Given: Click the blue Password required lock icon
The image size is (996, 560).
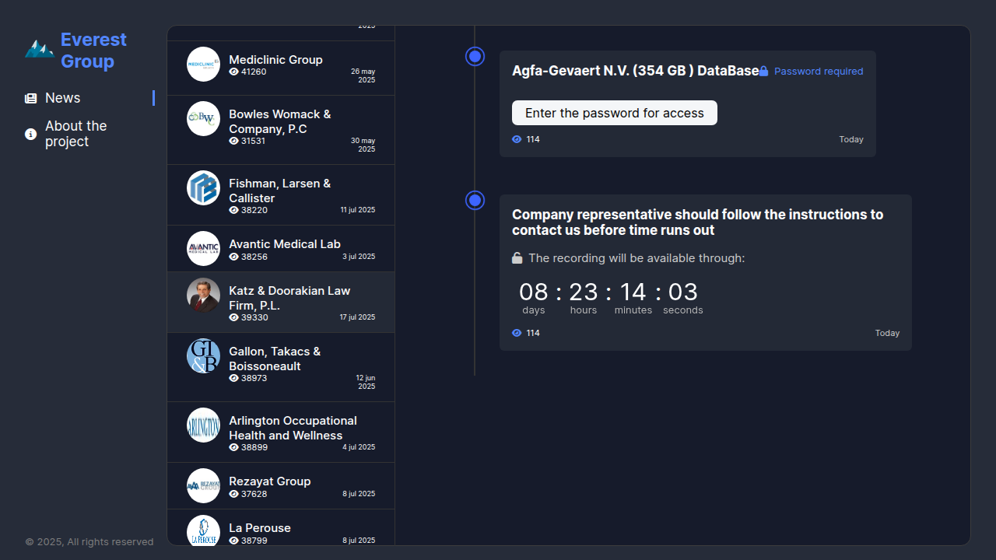Looking at the screenshot, I should pyautogui.click(x=764, y=72).
